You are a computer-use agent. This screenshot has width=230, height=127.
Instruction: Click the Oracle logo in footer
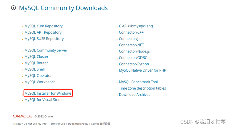click(22, 116)
